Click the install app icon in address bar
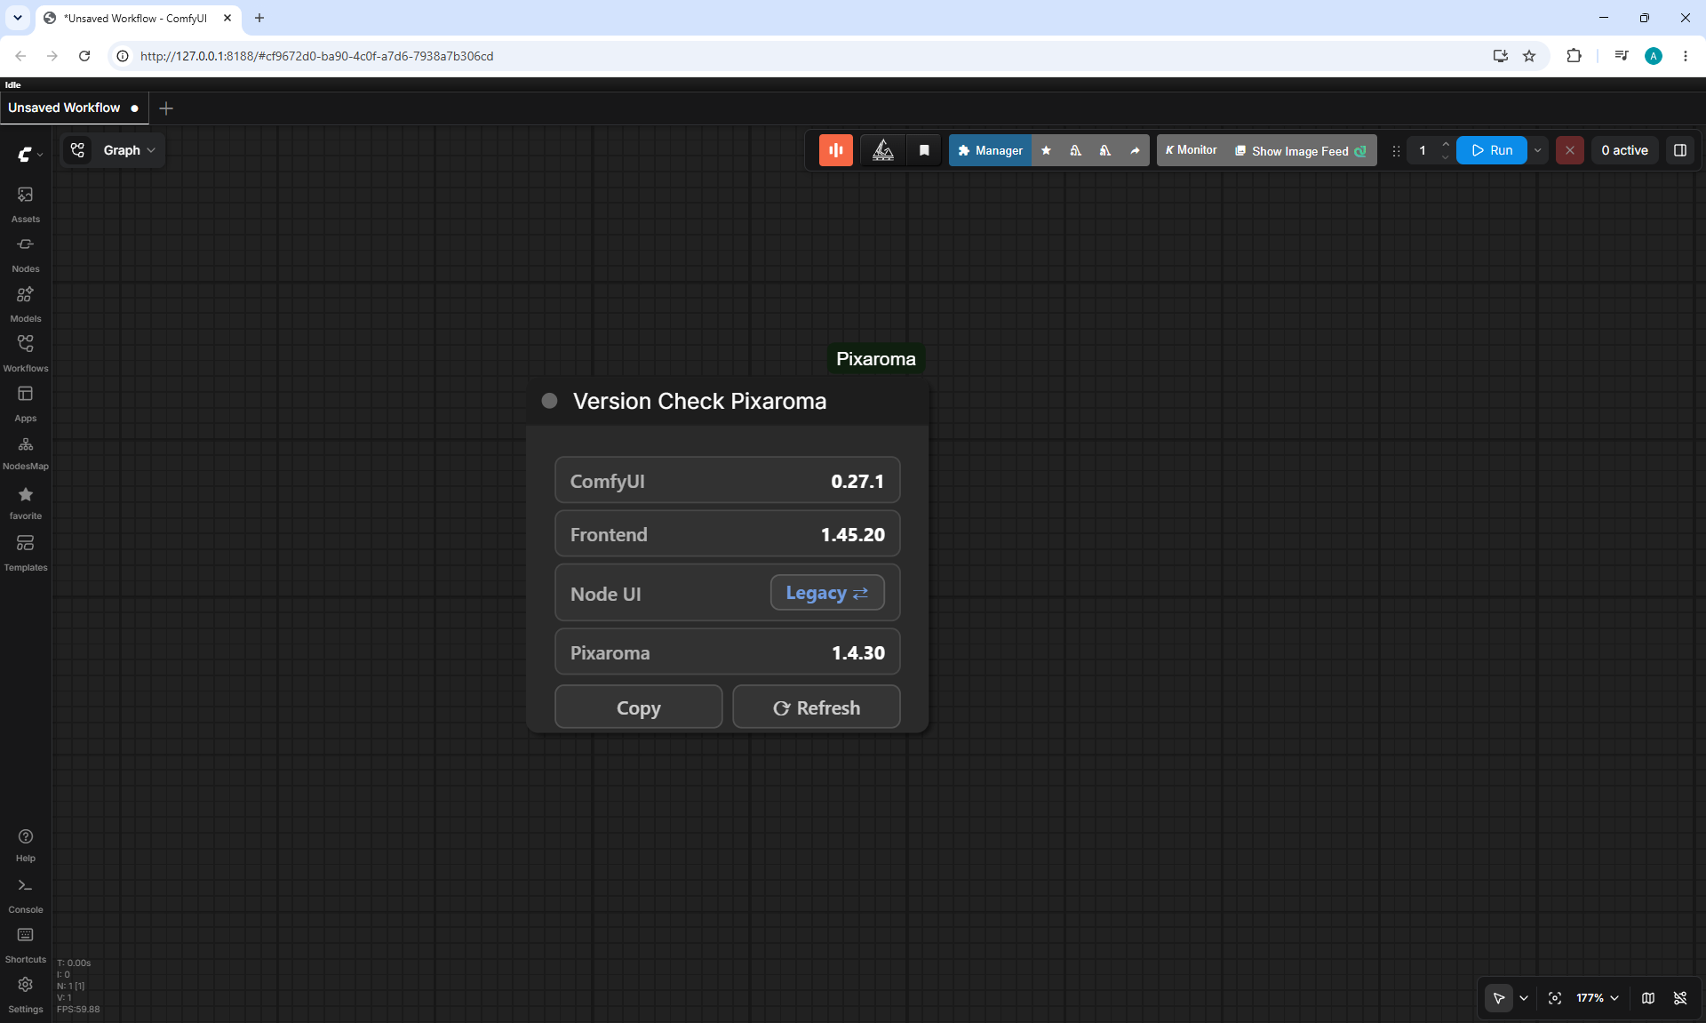Viewport: 1706px width, 1023px height. [1501, 56]
